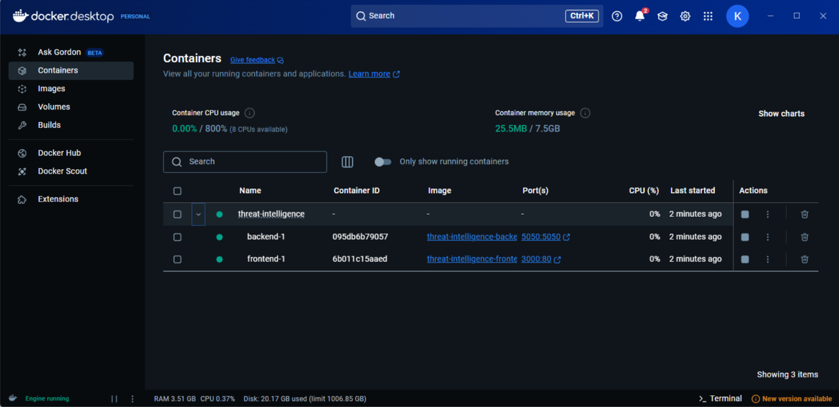
Task: Open the threat-intelligence-backend image link
Action: [472, 237]
